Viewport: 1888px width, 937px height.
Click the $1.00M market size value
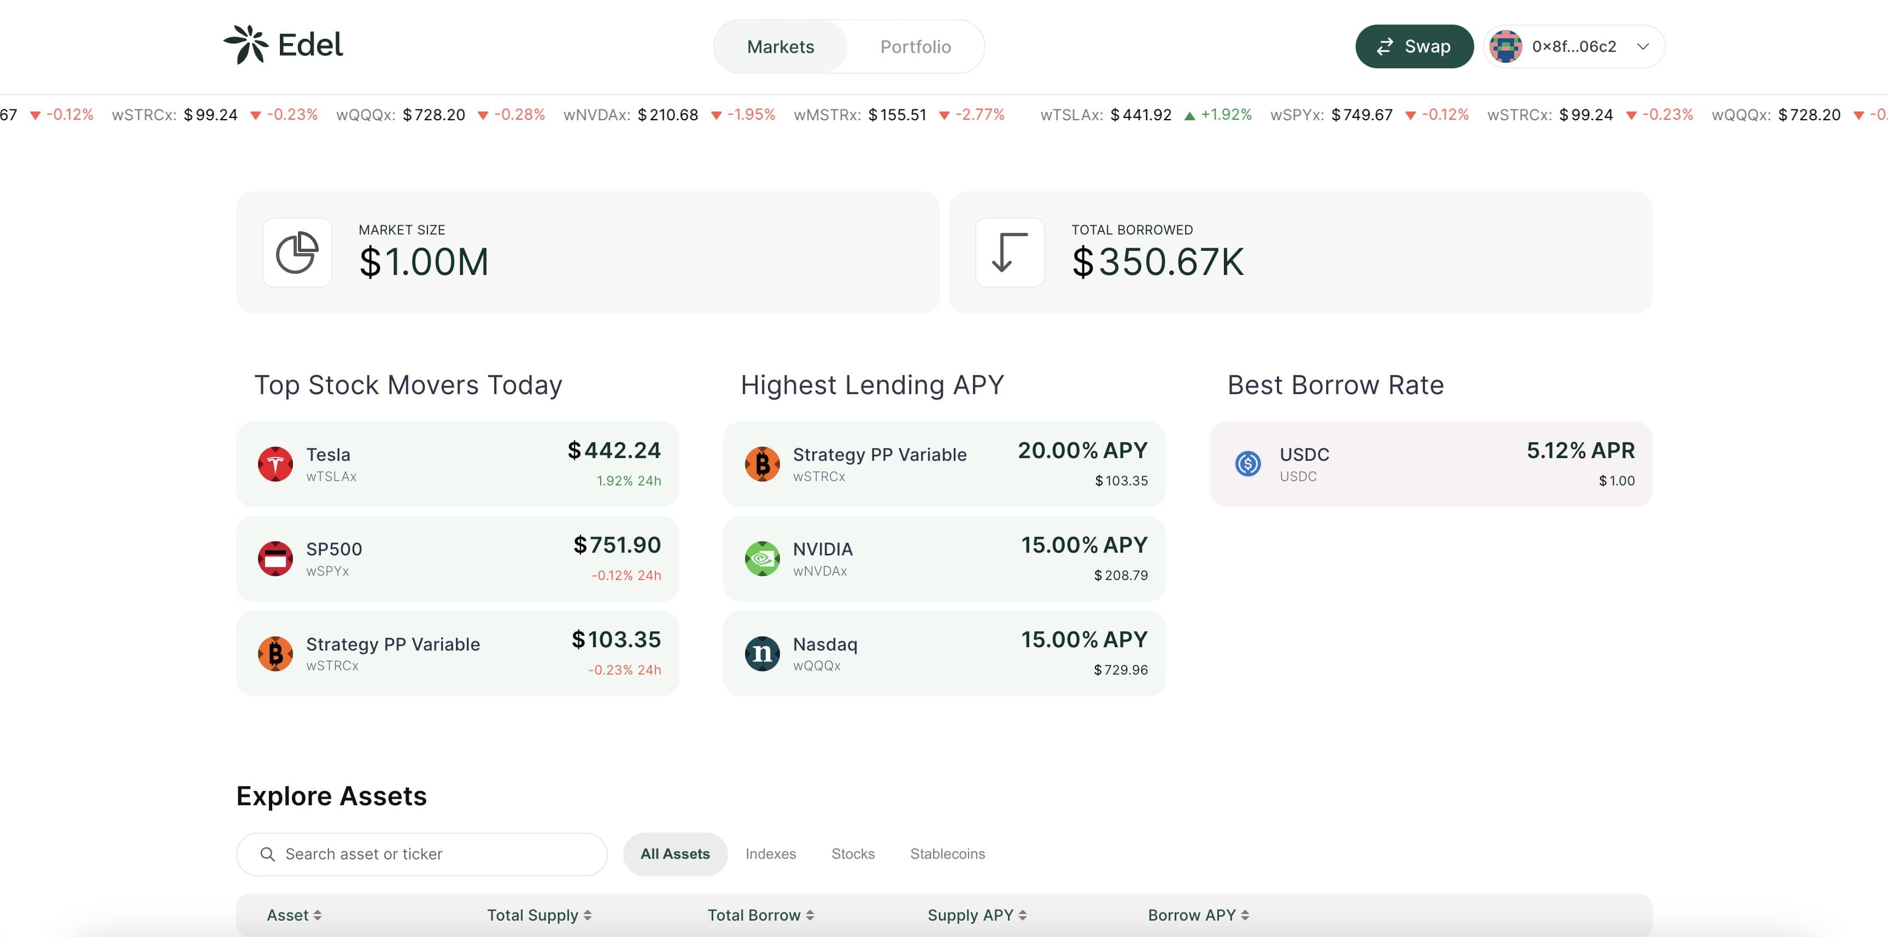click(424, 262)
